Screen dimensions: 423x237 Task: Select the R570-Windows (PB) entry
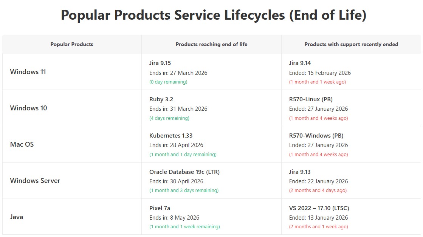click(x=316, y=136)
